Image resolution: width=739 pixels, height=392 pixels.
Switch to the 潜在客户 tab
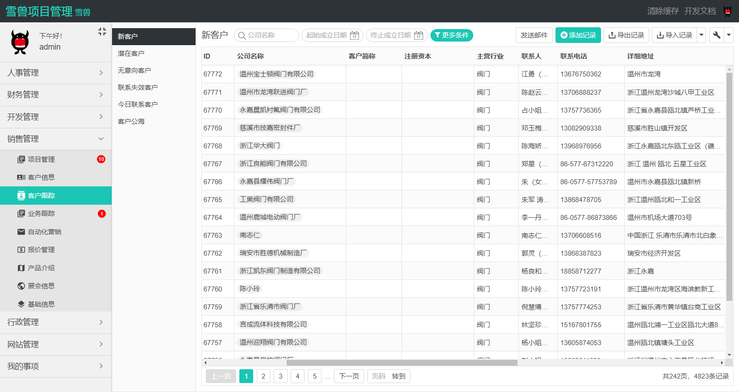click(x=131, y=54)
